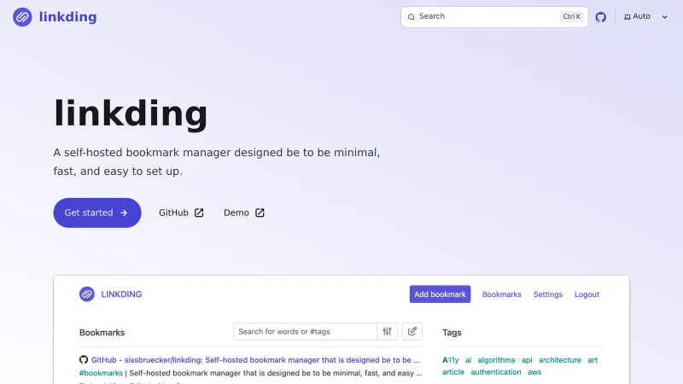Click the LINKDING logo in demo screenshot
The image size is (683, 384).
coord(86,294)
